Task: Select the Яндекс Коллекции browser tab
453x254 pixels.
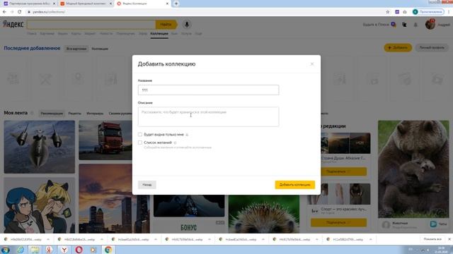Action: tap(141, 4)
